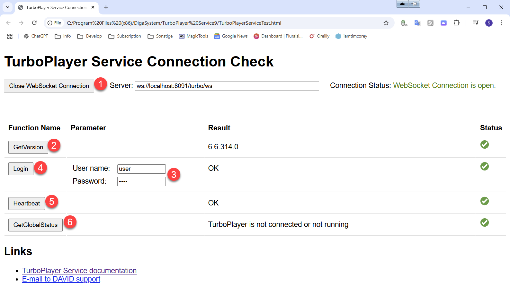The width and height of the screenshot is (510, 304).
Task: Click the Google Translate extension icon
Action: pos(417,23)
